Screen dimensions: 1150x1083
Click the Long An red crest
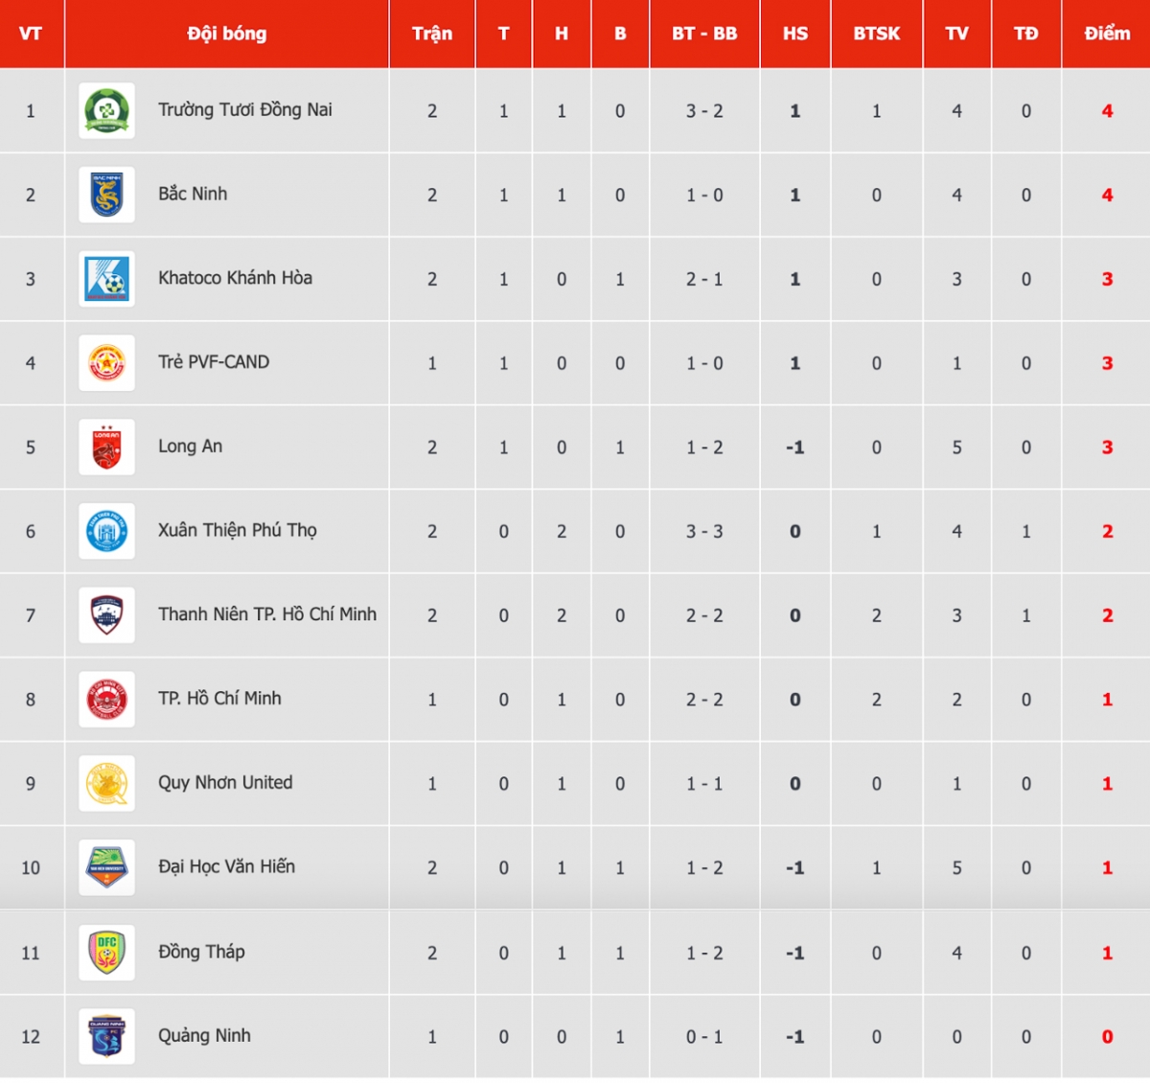(106, 448)
